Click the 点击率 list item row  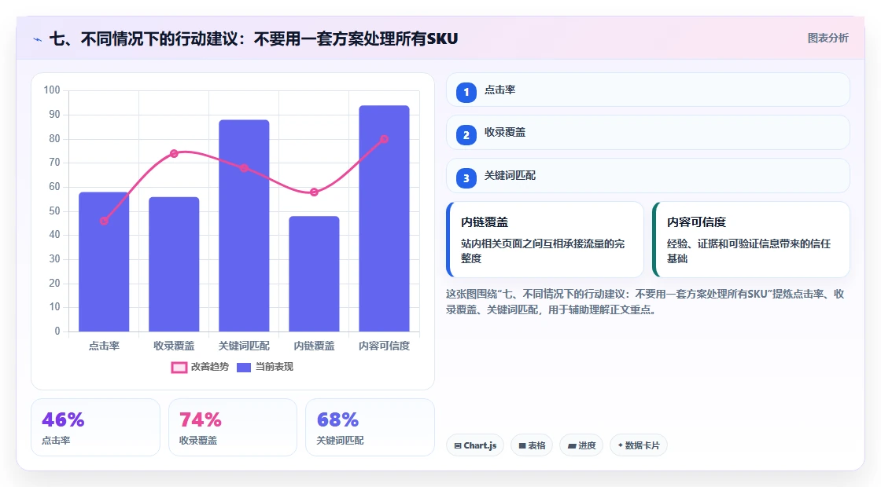click(648, 90)
